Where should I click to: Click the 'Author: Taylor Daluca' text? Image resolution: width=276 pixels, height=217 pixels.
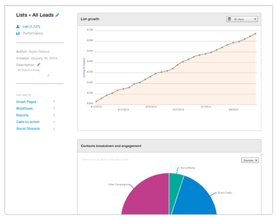click(33, 51)
